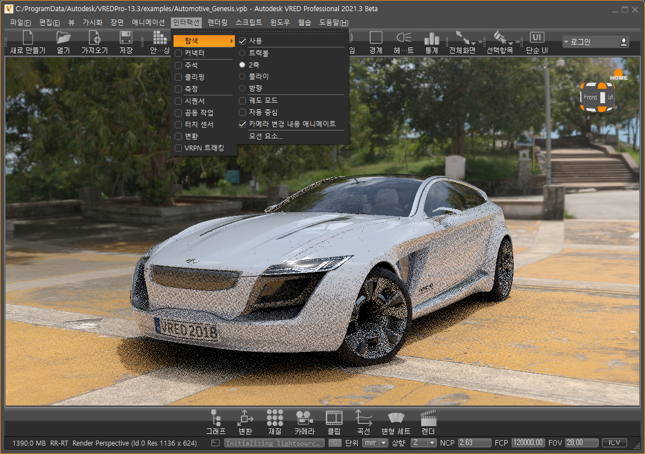Open the dropdown arrow beside 선택항목 icon

[511, 43]
